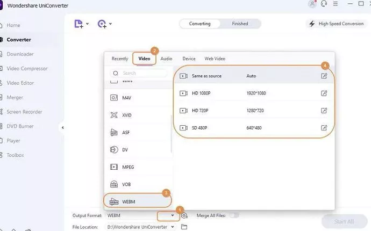
Task: Click video icon beside HD 1080P
Action: (183, 93)
